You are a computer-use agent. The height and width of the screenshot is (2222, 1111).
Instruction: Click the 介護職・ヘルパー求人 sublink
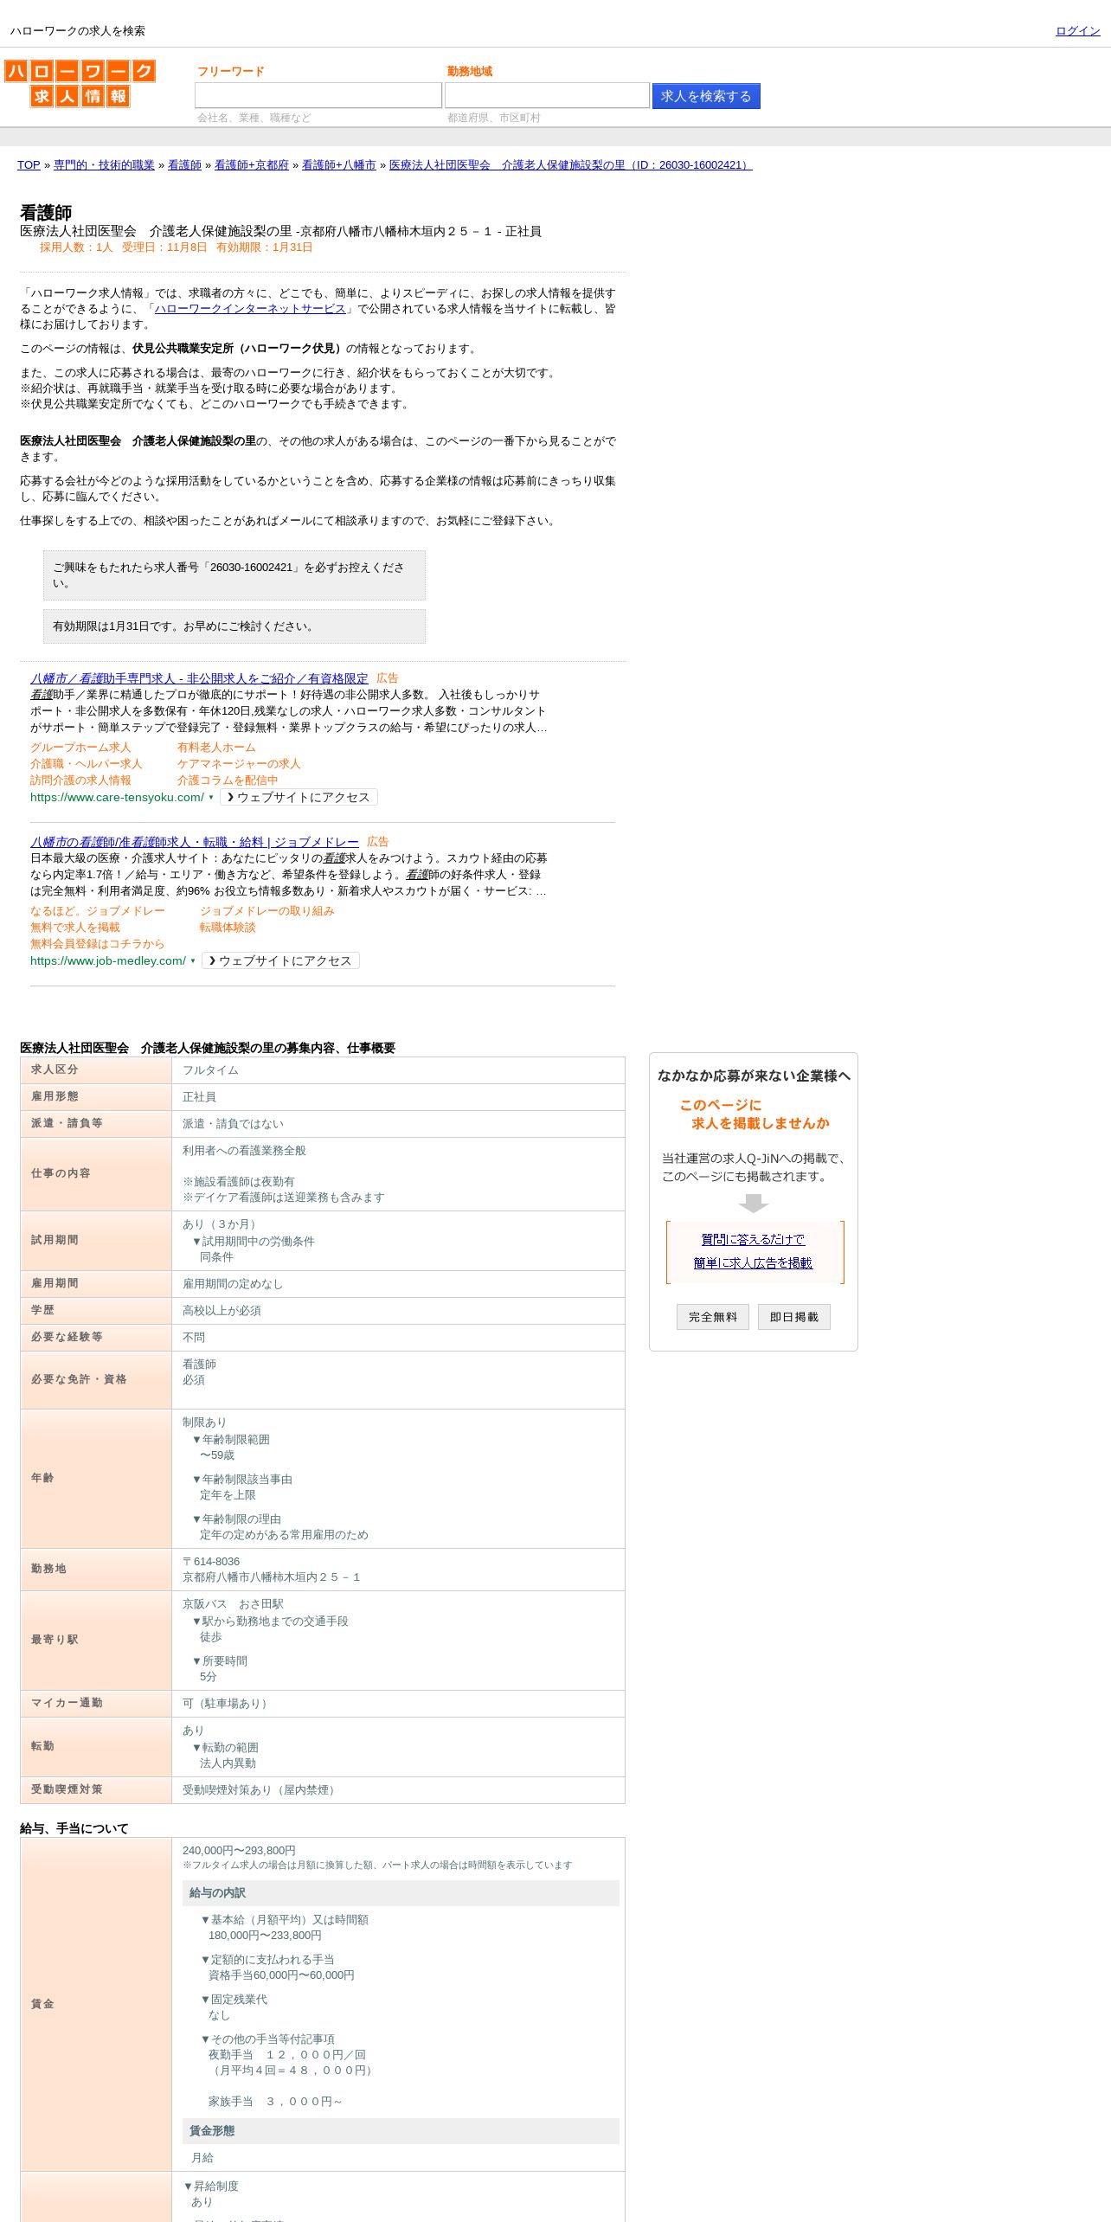[x=87, y=764]
